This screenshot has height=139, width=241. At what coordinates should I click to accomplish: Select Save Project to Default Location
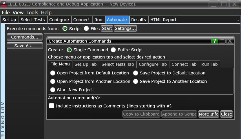(135, 73)
